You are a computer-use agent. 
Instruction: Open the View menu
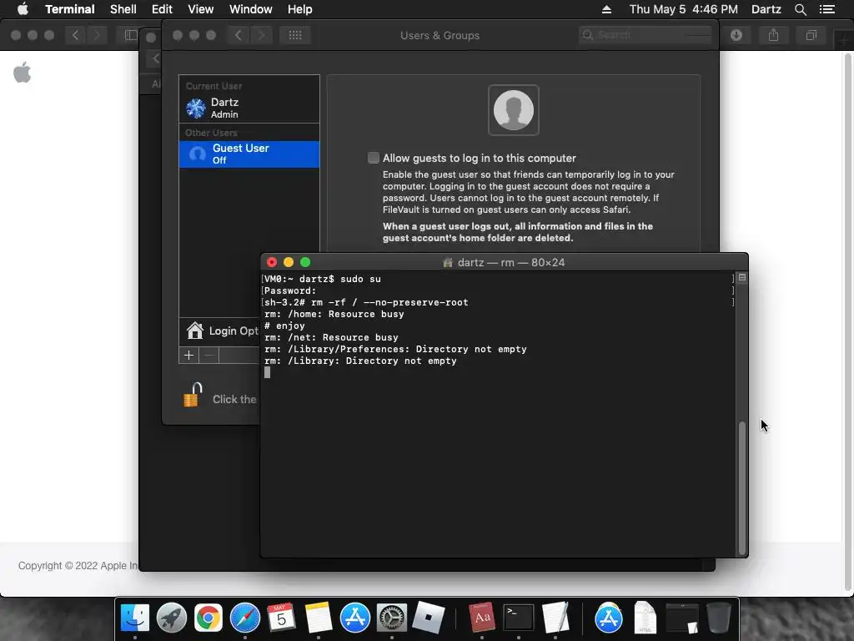200,9
